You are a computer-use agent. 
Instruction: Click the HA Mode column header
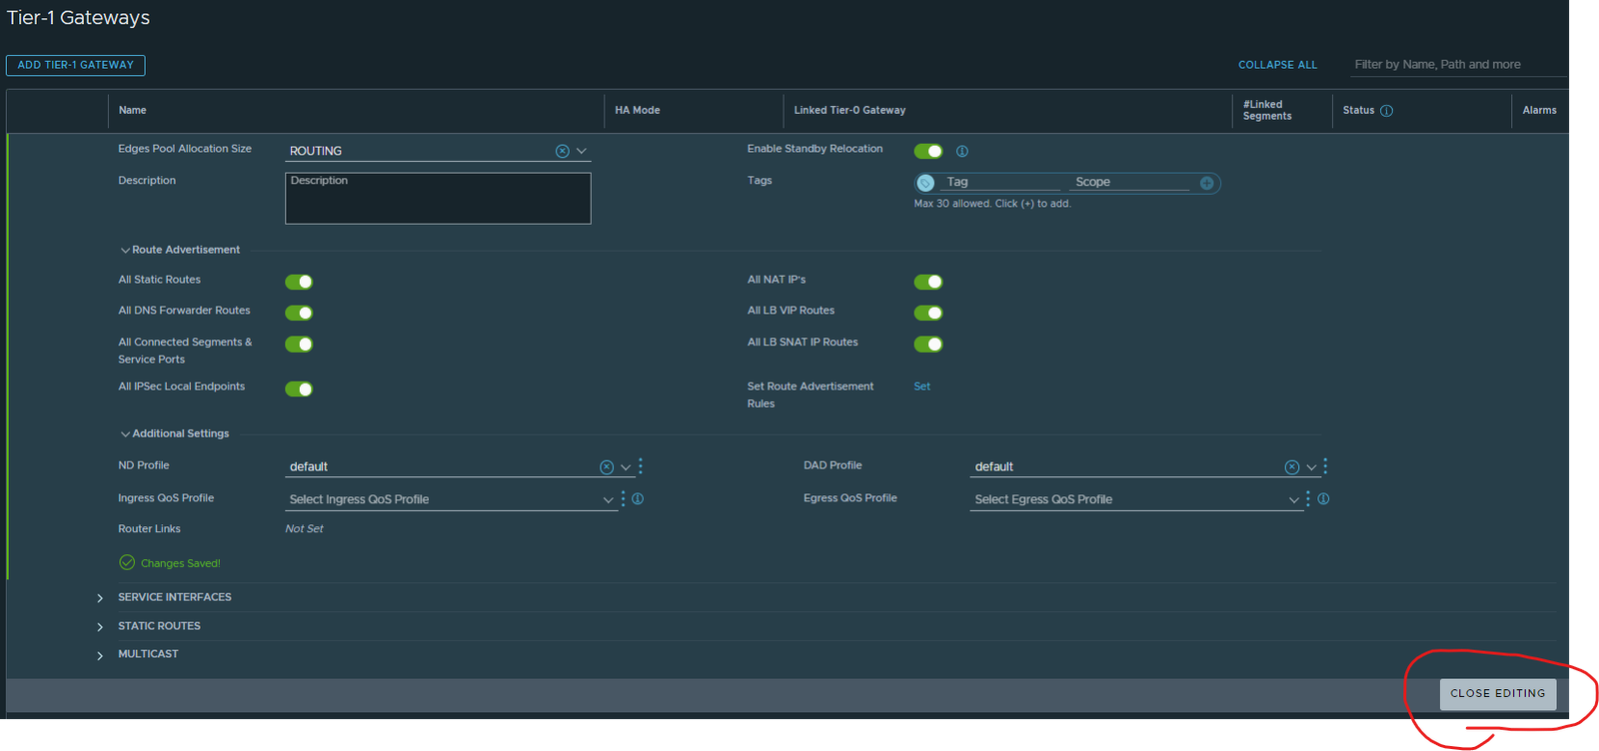click(x=638, y=111)
